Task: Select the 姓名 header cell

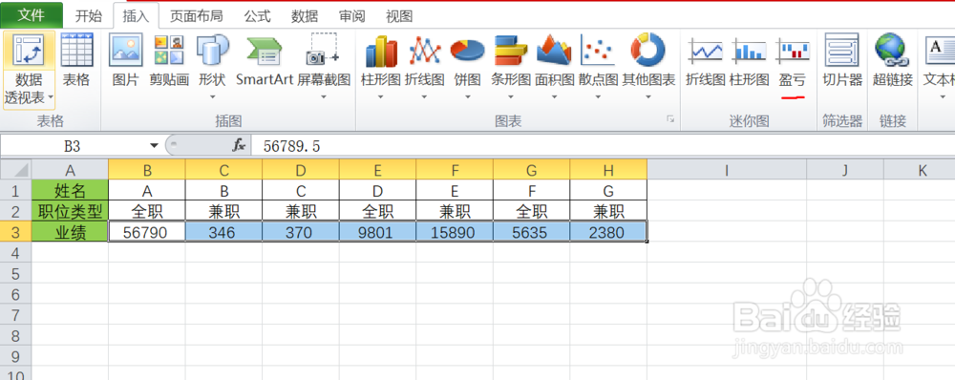Action: point(70,191)
